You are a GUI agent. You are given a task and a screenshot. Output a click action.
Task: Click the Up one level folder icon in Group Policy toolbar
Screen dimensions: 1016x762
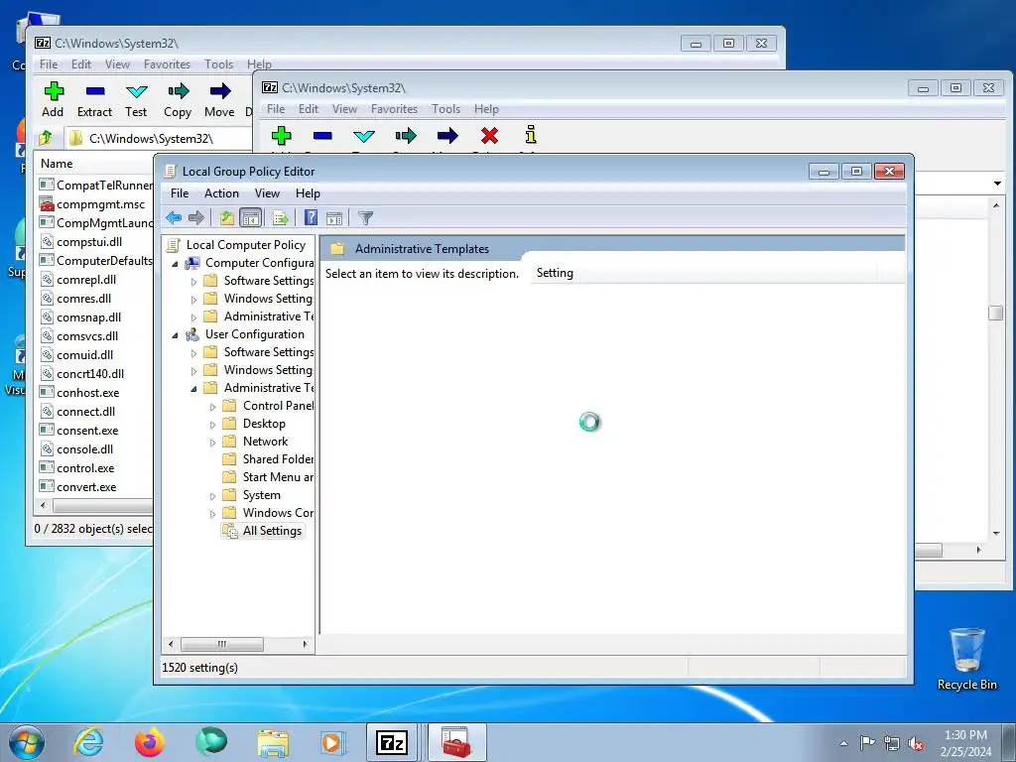click(227, 218)
